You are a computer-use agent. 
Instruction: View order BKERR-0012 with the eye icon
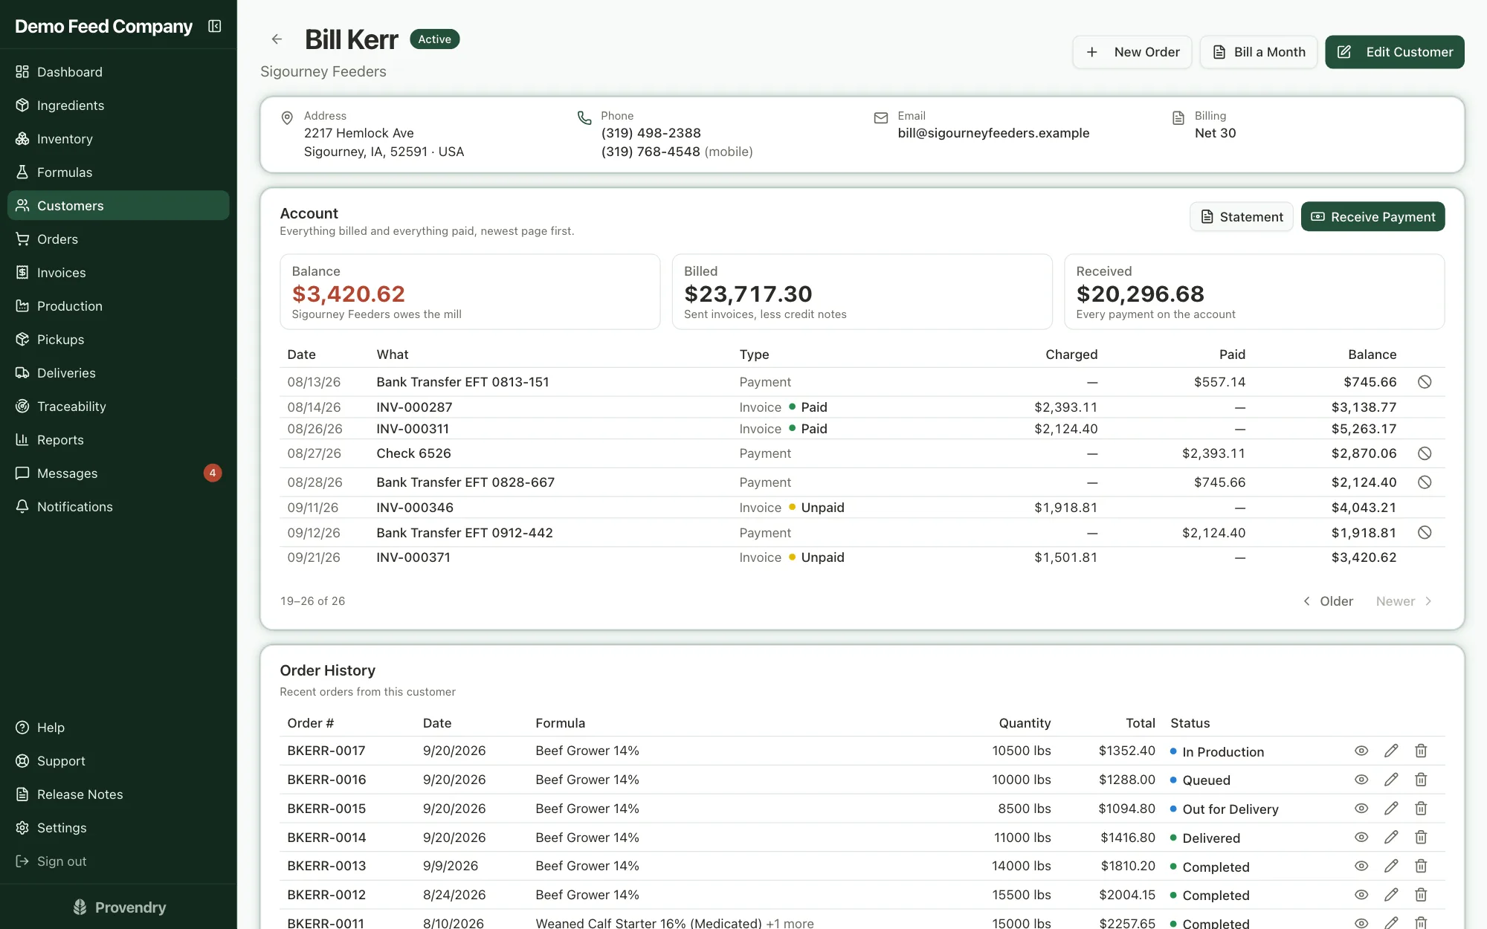click(x=1361, y=895)
